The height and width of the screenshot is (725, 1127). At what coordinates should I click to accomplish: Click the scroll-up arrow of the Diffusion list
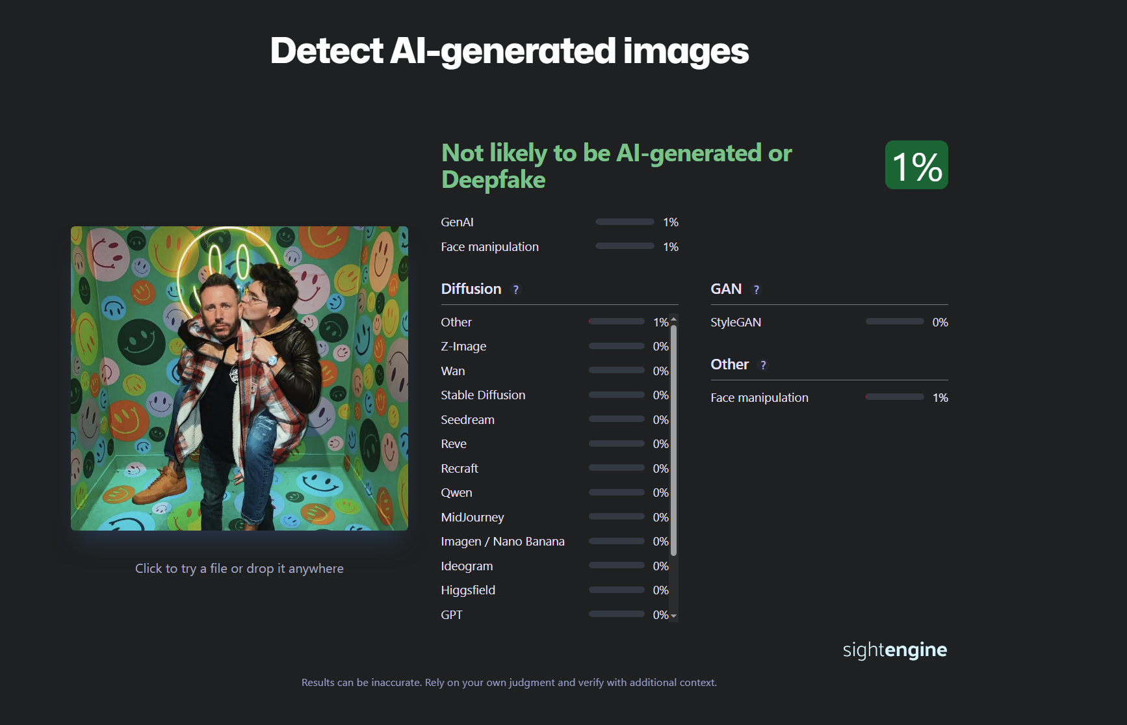674,319
